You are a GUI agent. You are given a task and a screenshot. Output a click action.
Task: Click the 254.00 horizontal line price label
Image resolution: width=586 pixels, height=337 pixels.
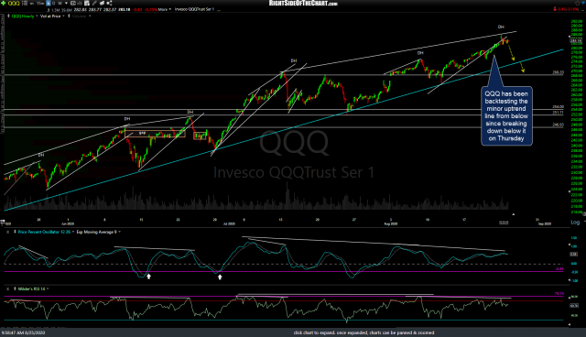(x=558, y=107)
